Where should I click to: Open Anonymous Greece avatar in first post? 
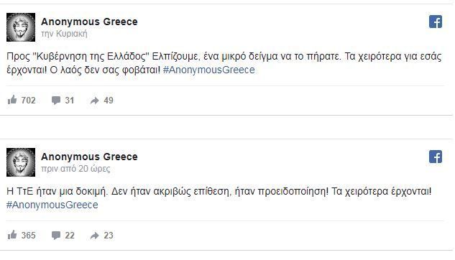click(x=21, y=27)
